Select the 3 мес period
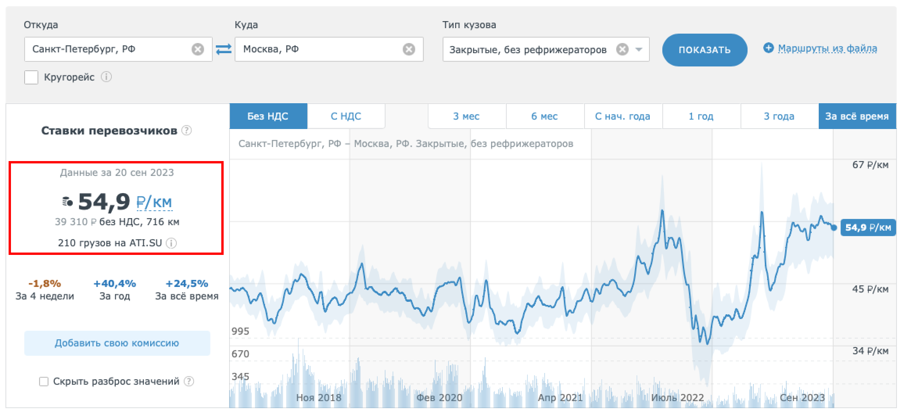The image size is (902, 414). point(467,116)
